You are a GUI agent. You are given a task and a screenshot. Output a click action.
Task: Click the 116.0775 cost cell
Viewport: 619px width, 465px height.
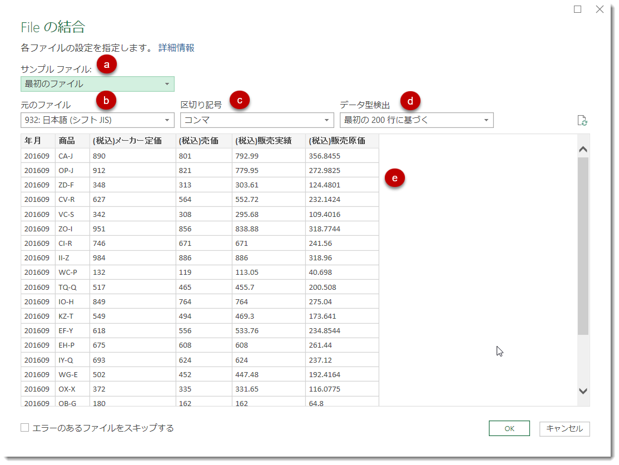pyautogui.click(x=342, y=389)
